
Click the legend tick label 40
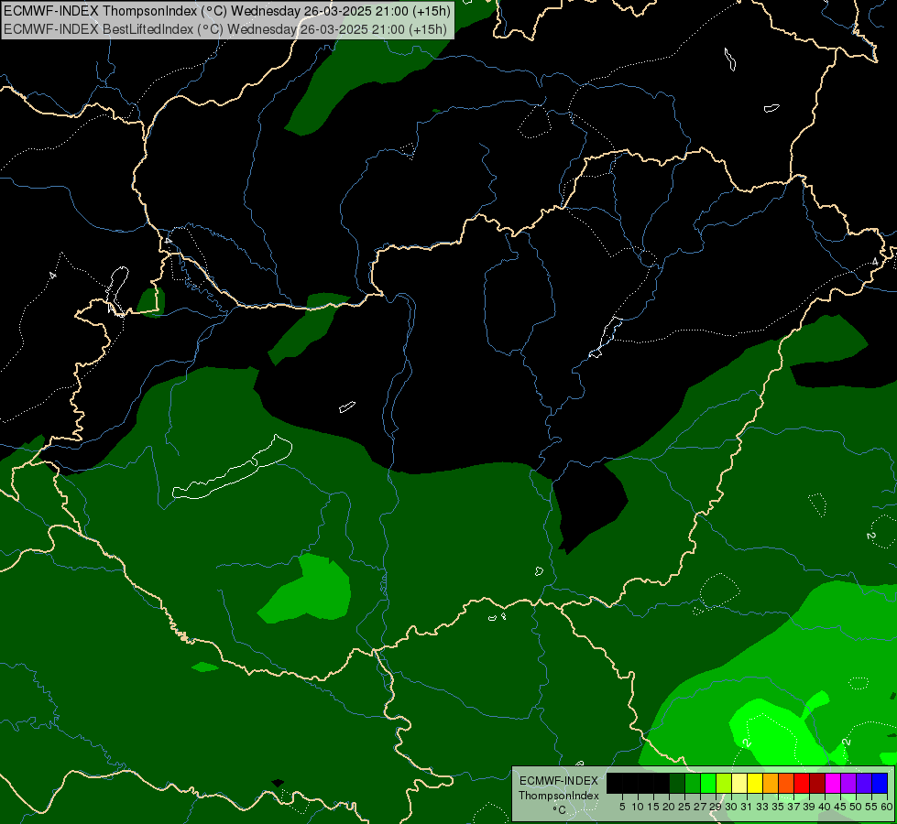coord(825,807)
